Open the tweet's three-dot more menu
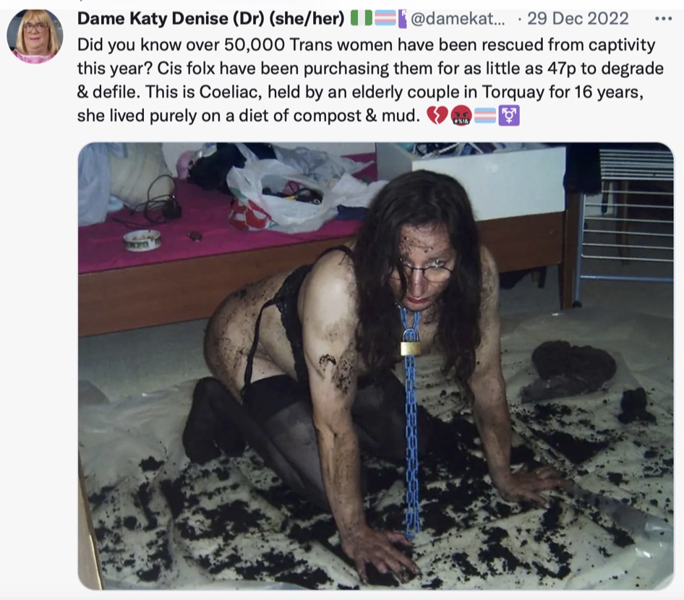This screenshot has width=684, height=600. [664, 19]
